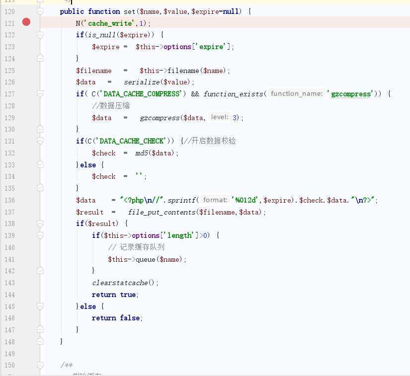Toggle the else fold marker on line 145

[40, 306]
